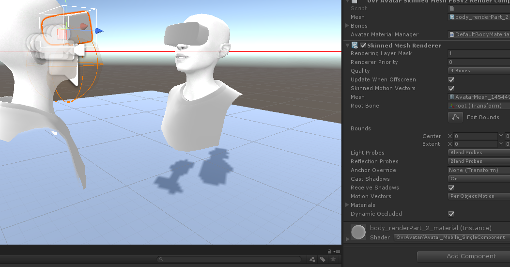The height and width of the screenshot is (267, 510).
Task: Toggle the Receive Shadows checkbox
Action: 451,188
